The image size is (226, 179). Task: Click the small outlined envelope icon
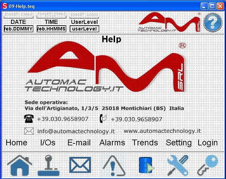click(29, 131)
